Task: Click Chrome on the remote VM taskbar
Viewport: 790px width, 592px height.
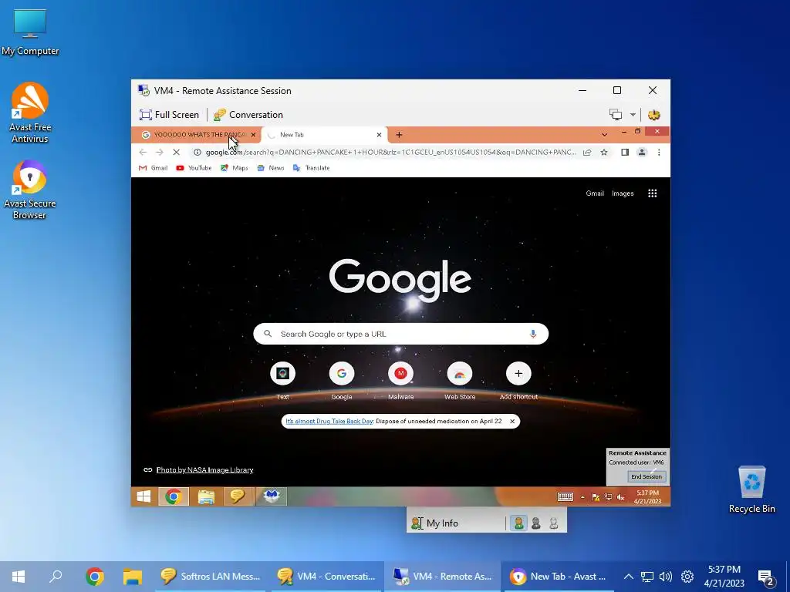Action: tap(174, 496)
